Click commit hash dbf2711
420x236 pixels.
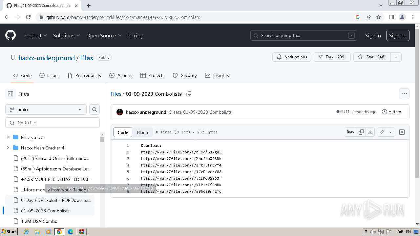[x=343, y=112]
